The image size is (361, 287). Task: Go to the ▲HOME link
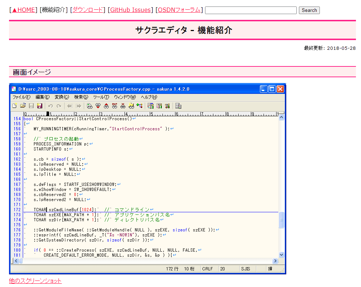23,10
